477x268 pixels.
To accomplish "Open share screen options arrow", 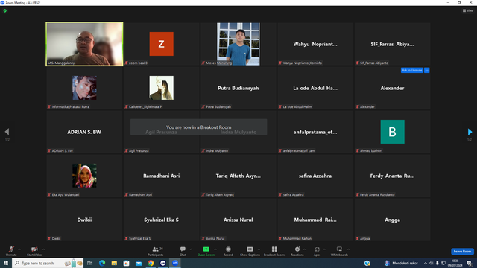I will click(215, 249).
